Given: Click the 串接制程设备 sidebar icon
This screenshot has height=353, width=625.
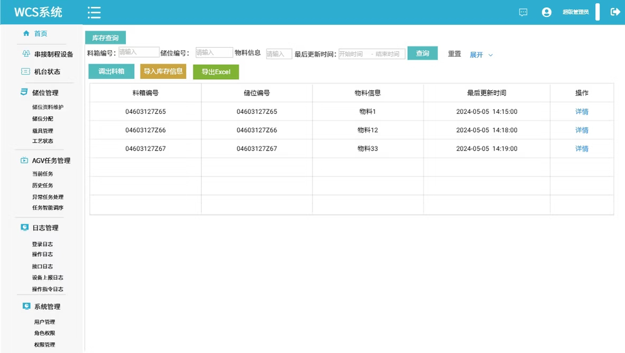Looking at the screenshot, I should [26, 53].
